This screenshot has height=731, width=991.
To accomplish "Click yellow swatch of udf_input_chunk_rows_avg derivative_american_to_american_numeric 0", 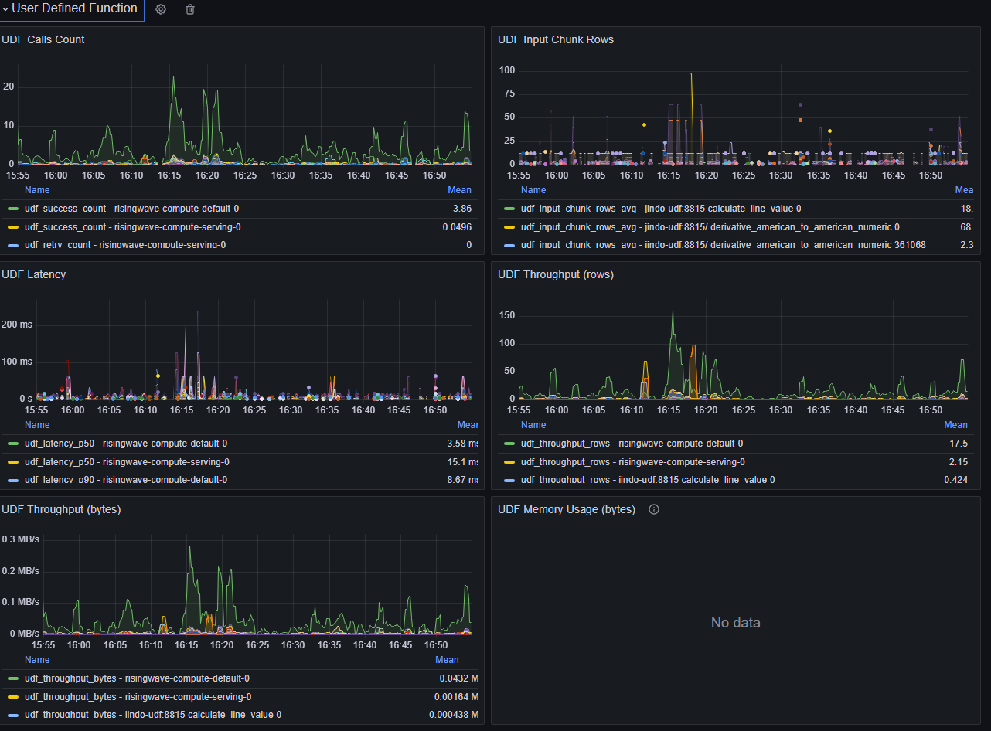I will (x=509, y=227).
